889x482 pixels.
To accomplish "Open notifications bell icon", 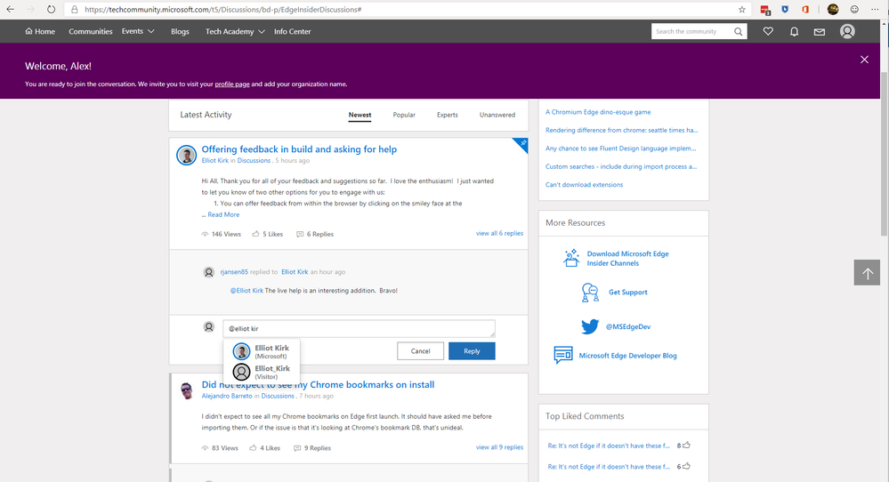I will pyautogui.click(x=795, y=32).
